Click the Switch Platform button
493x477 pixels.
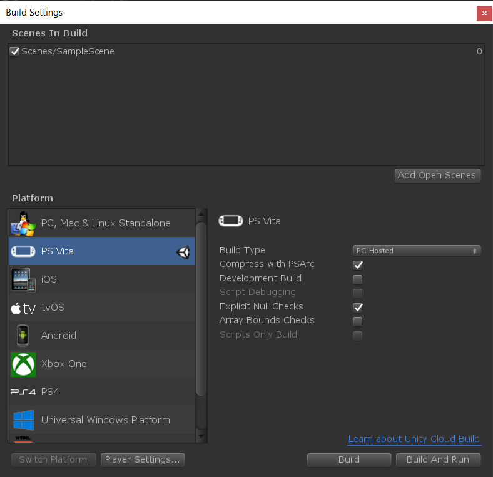click(x=53, y=459)
